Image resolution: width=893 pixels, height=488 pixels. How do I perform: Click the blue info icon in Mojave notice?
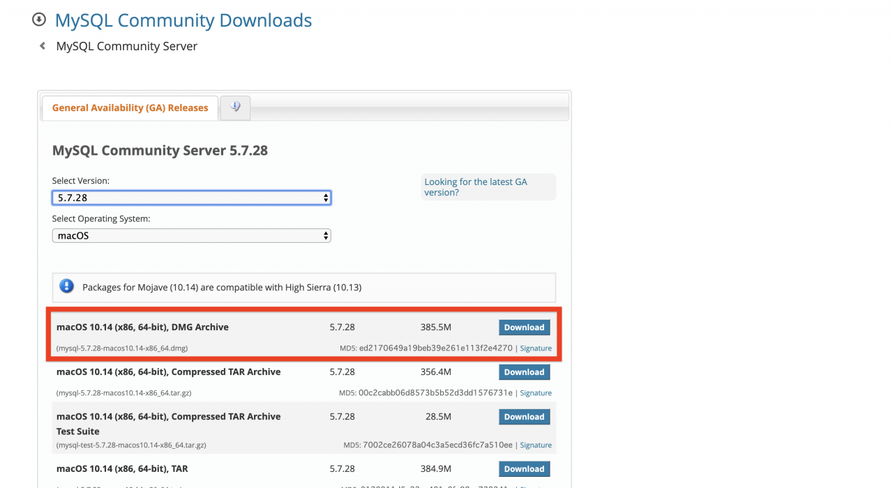[66, 286]
